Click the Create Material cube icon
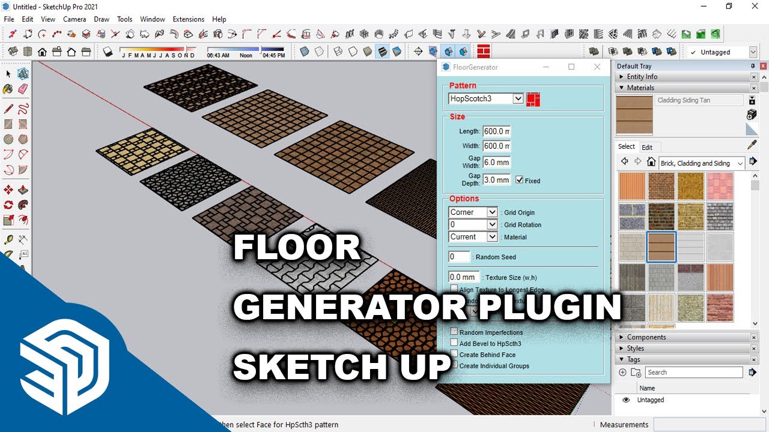769x432 pixels. (752, 115)
